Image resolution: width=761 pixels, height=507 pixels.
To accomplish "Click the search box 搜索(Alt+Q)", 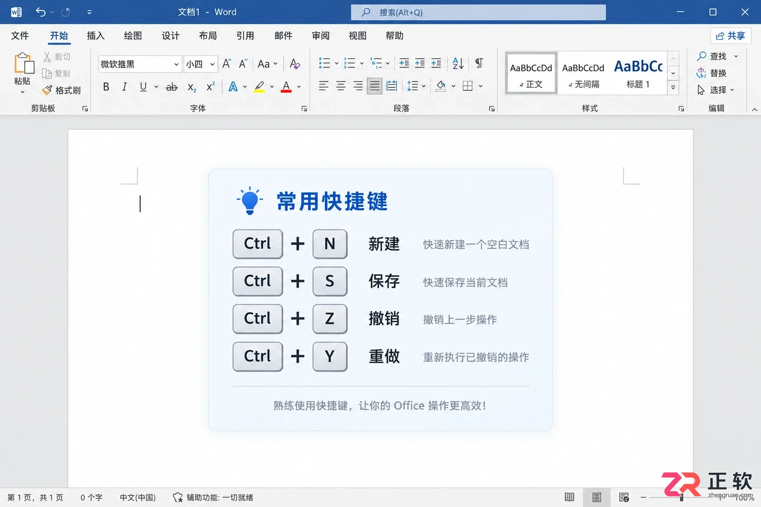I will [x=478, y=12].
